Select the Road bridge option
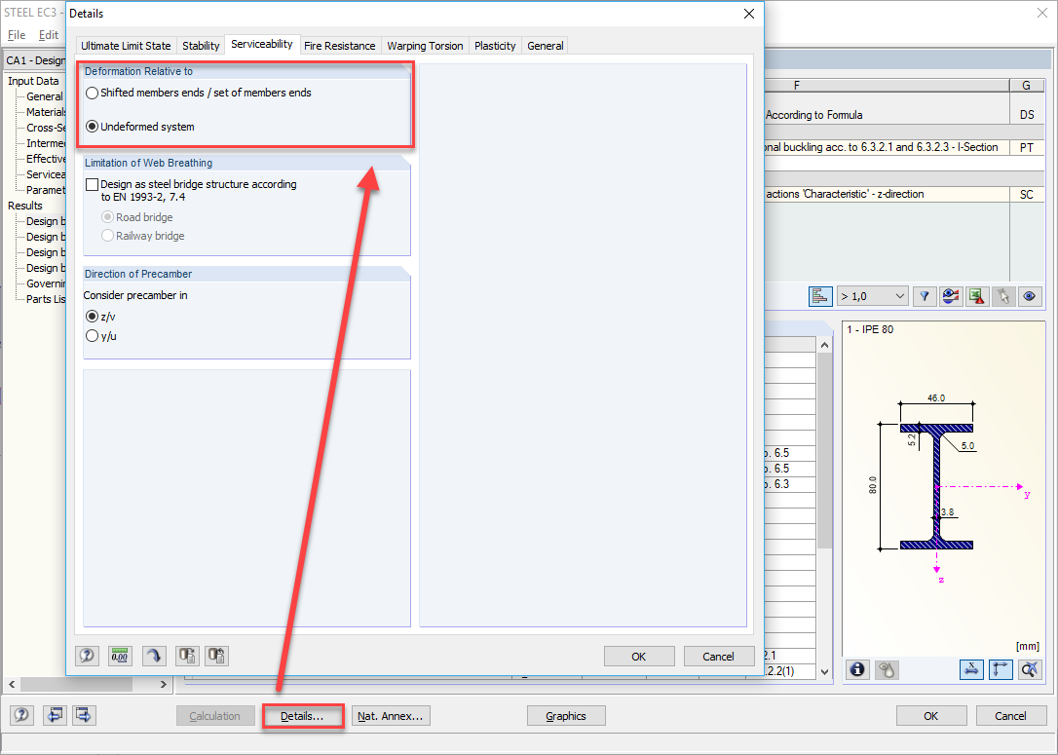 (x=107, y=217)
